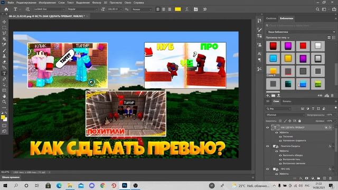Viewport: 338px width, 190px height.
Task: Open the font family dropdown
Action: pos(49,9)
